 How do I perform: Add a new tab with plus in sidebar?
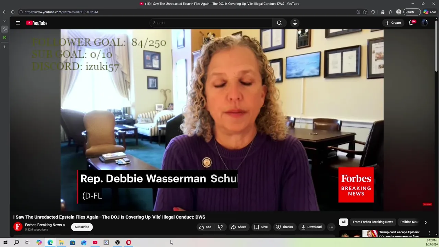4,47
